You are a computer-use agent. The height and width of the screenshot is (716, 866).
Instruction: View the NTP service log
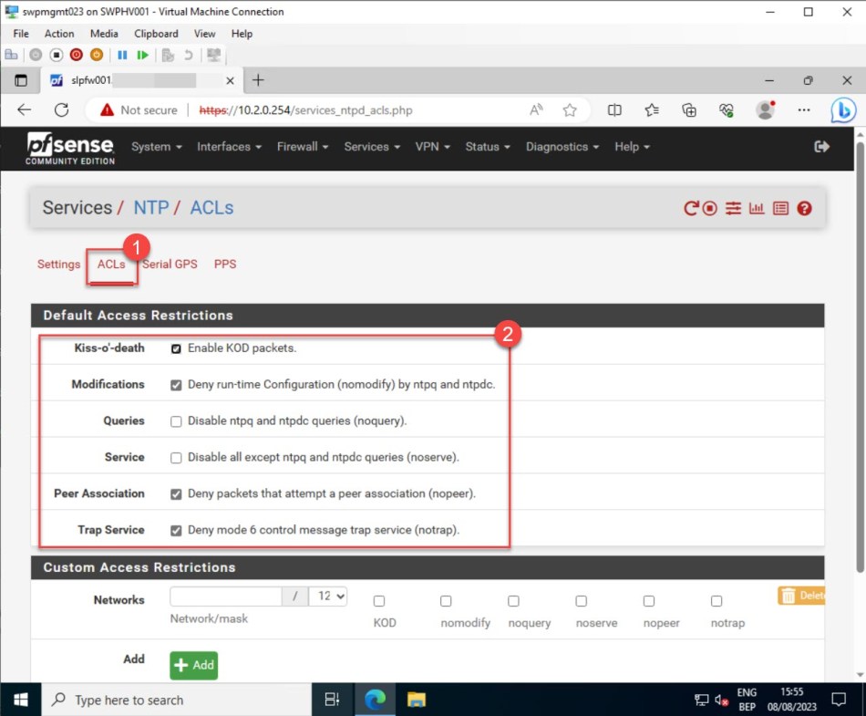point(780,208)
